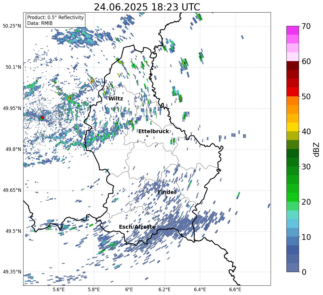Click the 6.2°E longitude label
The height and width of the screenshot is (295, 323).
(x=165, y=290)
